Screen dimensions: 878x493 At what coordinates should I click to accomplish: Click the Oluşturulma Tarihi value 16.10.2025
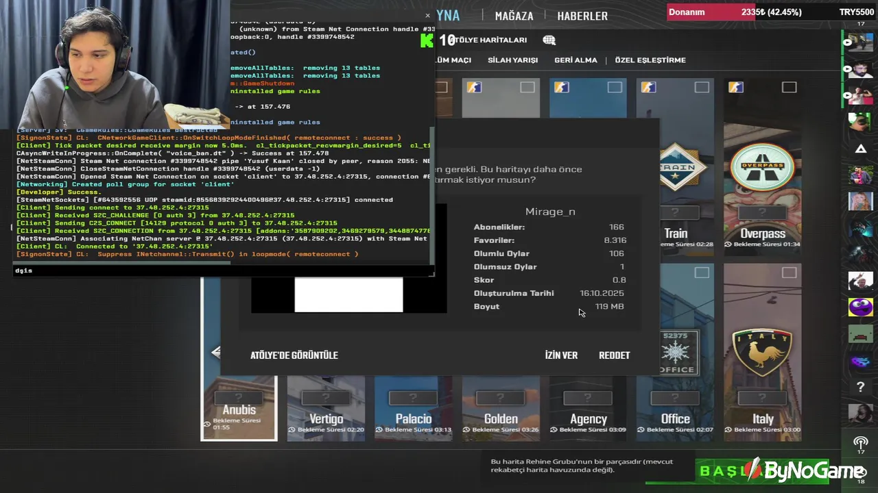[602, 293]
